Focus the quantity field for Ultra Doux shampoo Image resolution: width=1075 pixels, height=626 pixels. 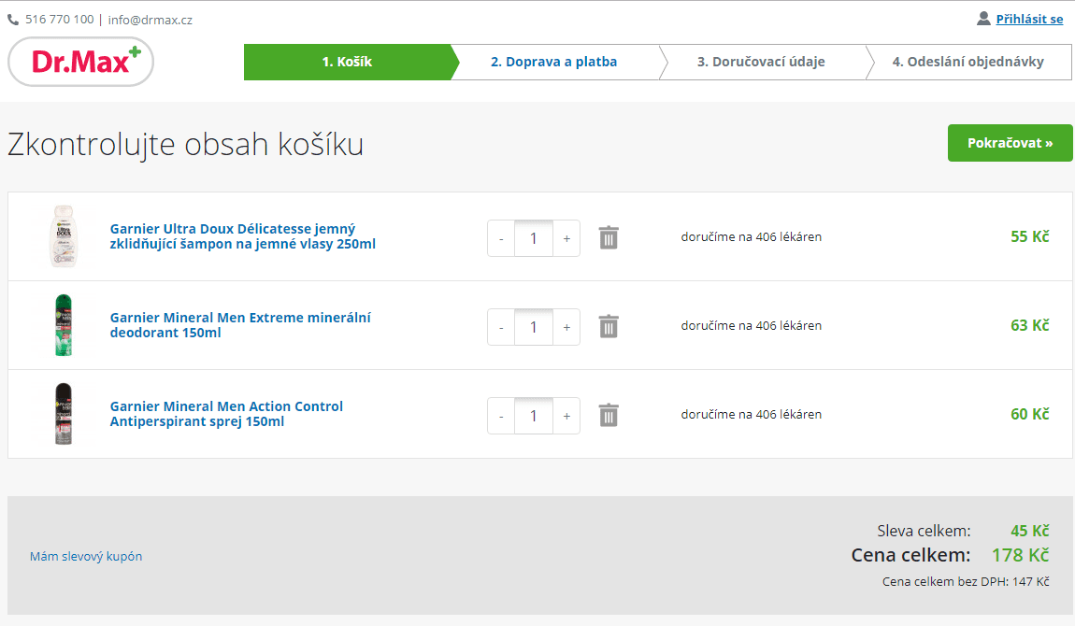pyautogui.click(x=534, y=238)
